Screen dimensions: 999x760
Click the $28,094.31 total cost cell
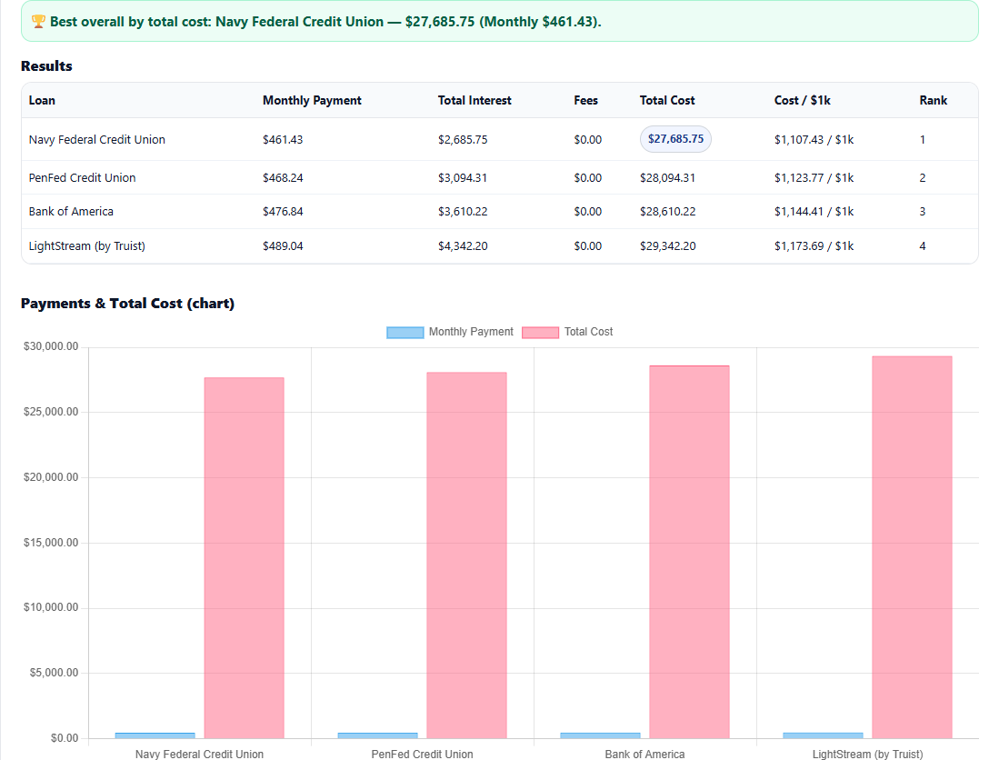pos(668,178)
